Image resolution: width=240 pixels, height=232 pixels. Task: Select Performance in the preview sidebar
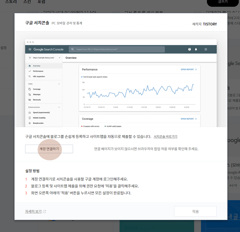43,71
